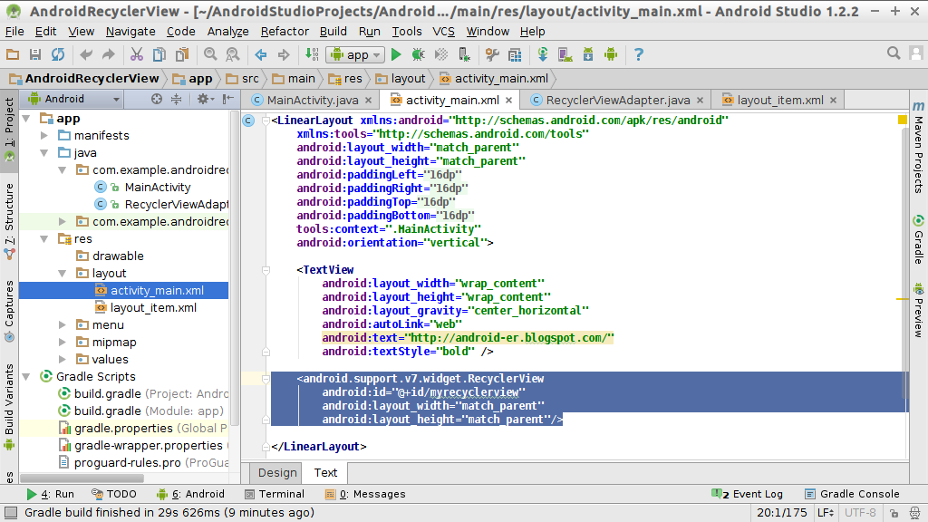Click the Cut scissors icon
The width and height of the screenshot is (928, 522).
(137, 54)
